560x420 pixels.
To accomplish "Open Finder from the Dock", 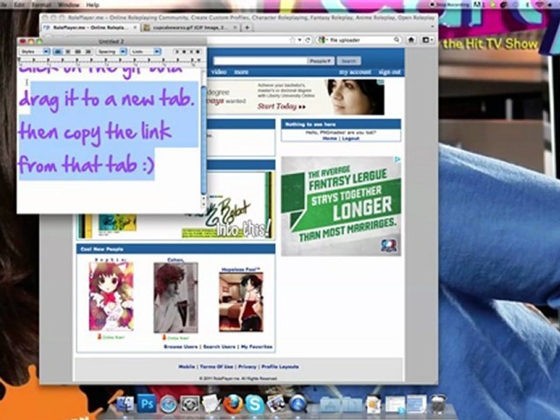I will coord(125,405).
